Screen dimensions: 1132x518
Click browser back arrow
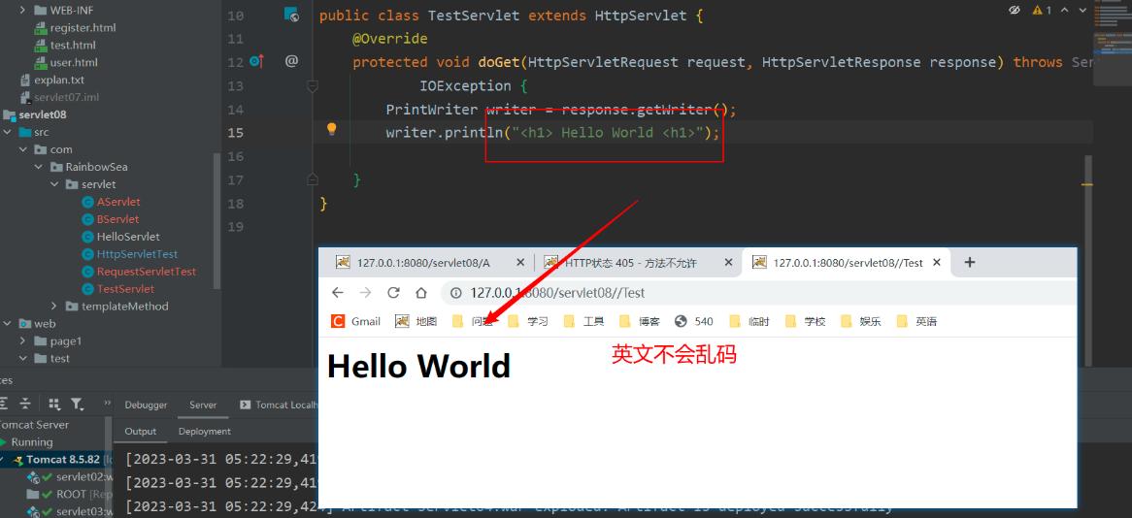coord(337,292)
